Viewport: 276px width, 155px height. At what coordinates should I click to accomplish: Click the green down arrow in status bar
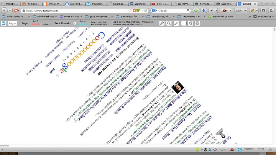pyautogui.click(x=197, y=150)
